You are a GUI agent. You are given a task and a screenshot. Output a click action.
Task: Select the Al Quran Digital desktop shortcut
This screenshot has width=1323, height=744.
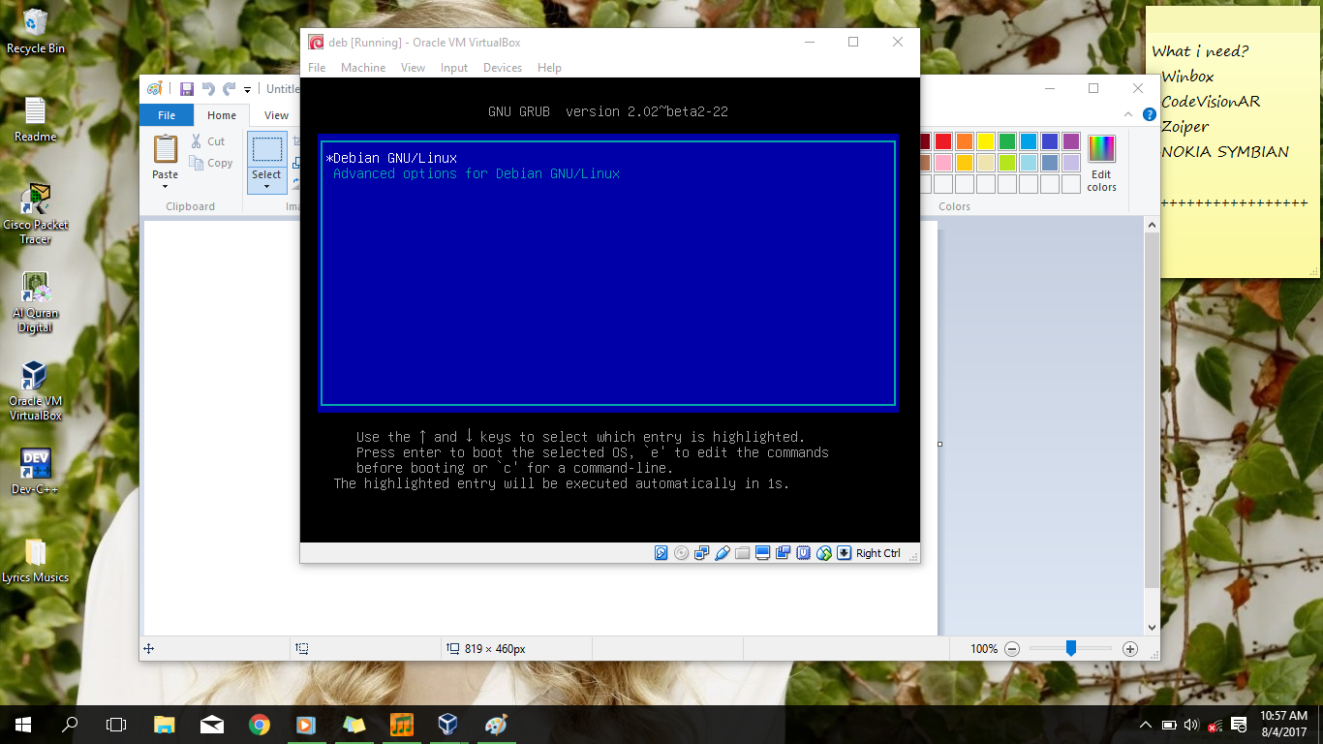click(x=35, y=302)
